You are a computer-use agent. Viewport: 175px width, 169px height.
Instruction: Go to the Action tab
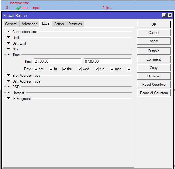pos(59,24)
